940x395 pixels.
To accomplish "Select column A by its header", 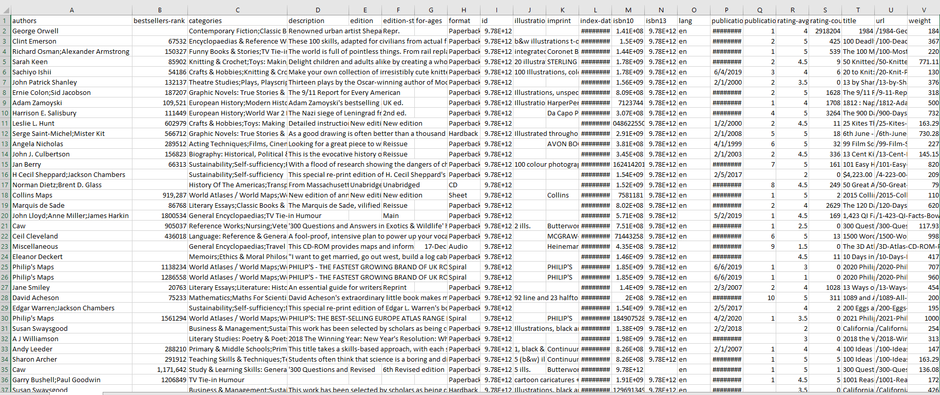I will tap(71, 10).
